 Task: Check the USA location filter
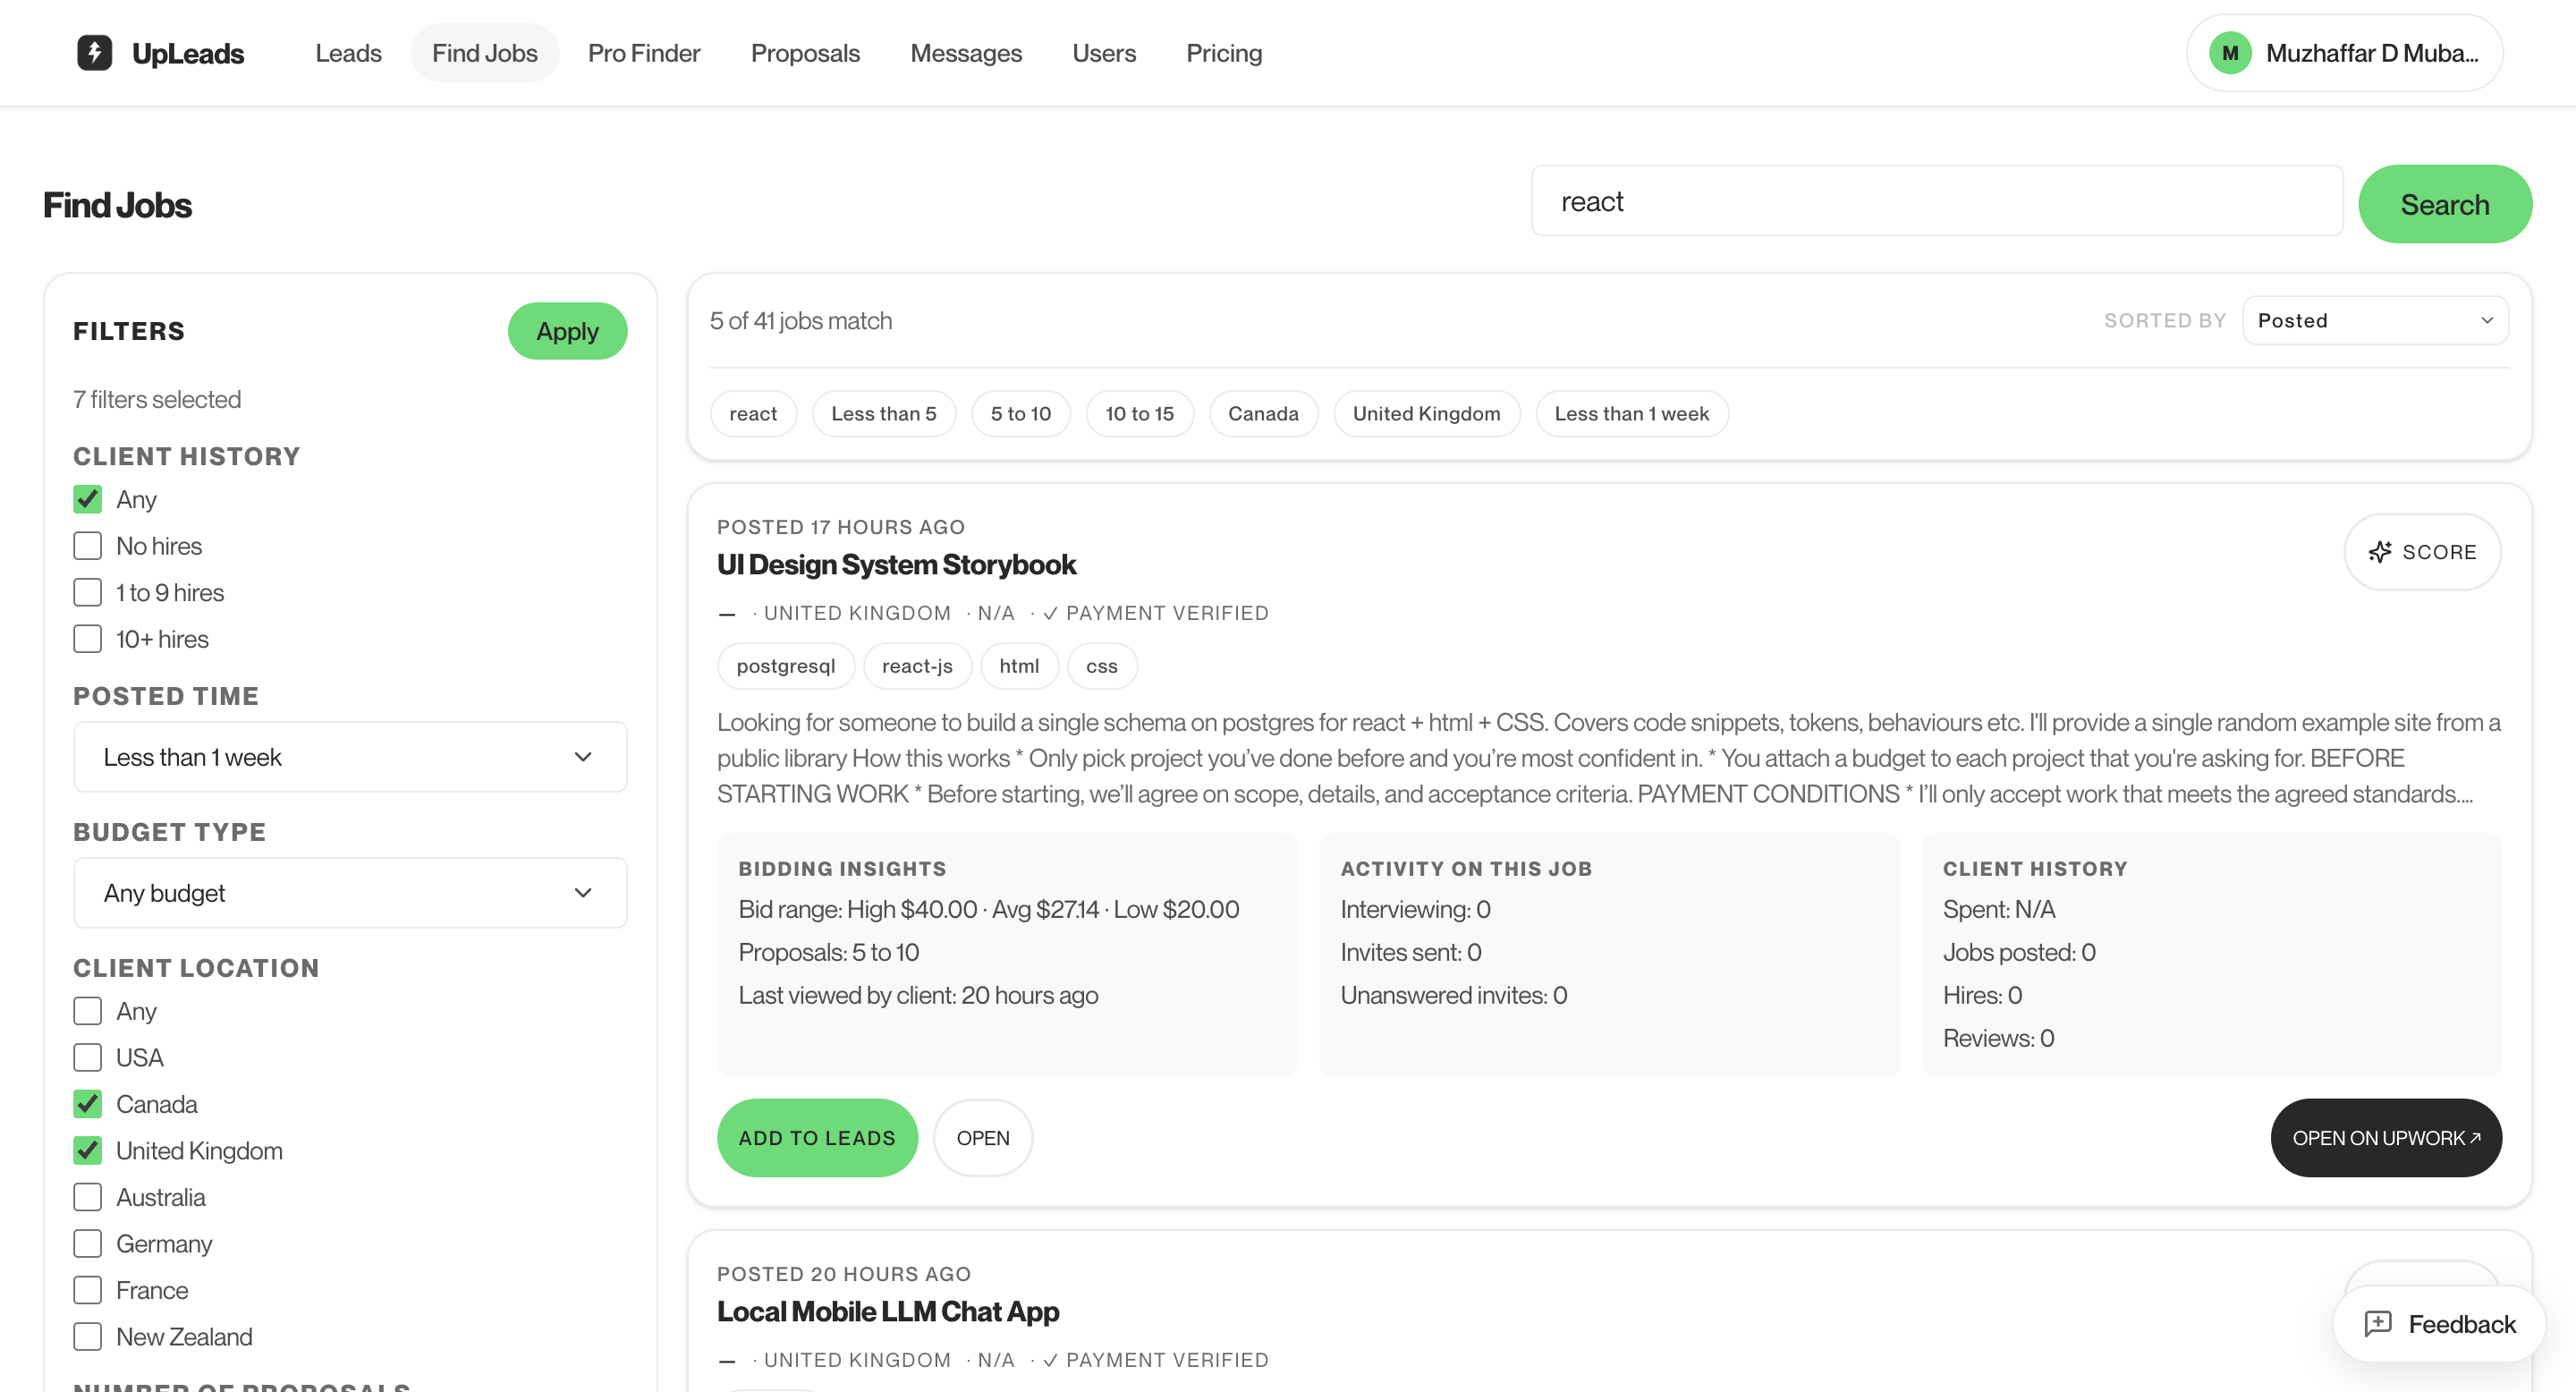click(88, 1057)
